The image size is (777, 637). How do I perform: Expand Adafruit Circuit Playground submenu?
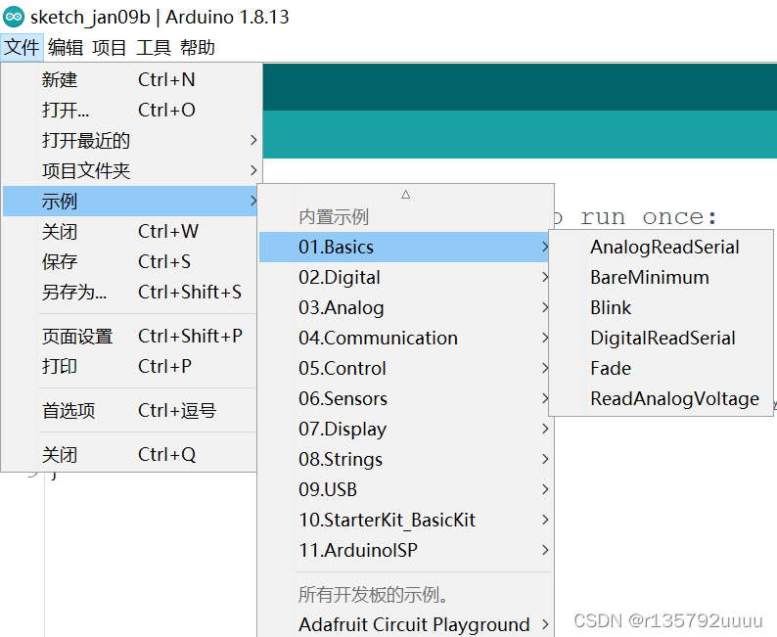pyautogui.click(x=405, y=624)
